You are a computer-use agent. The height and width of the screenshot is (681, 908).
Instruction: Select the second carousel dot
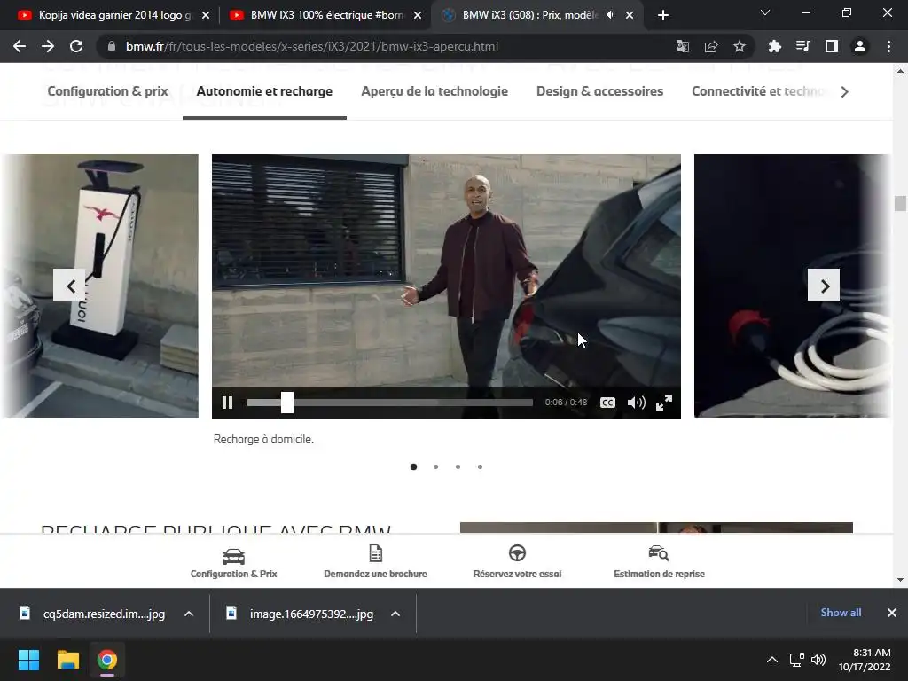[x=435, y=466]
